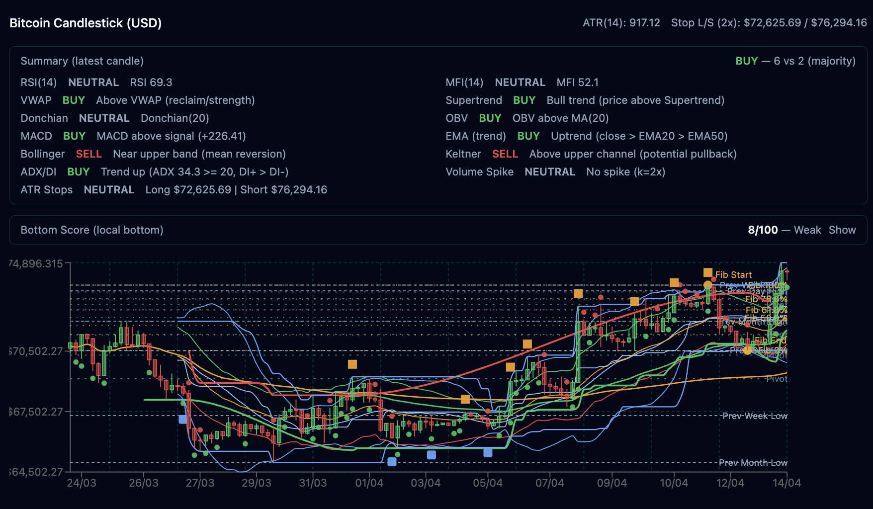The height and width of the screenshot is (509, 873).
Task: Click the ATR(14) value in header
Action: pyautogui.click(x=621, y=23)
